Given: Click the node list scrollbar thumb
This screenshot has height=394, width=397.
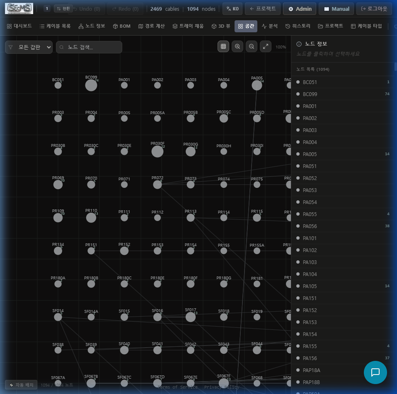Looking at the screenshot, I should (395, 67).
